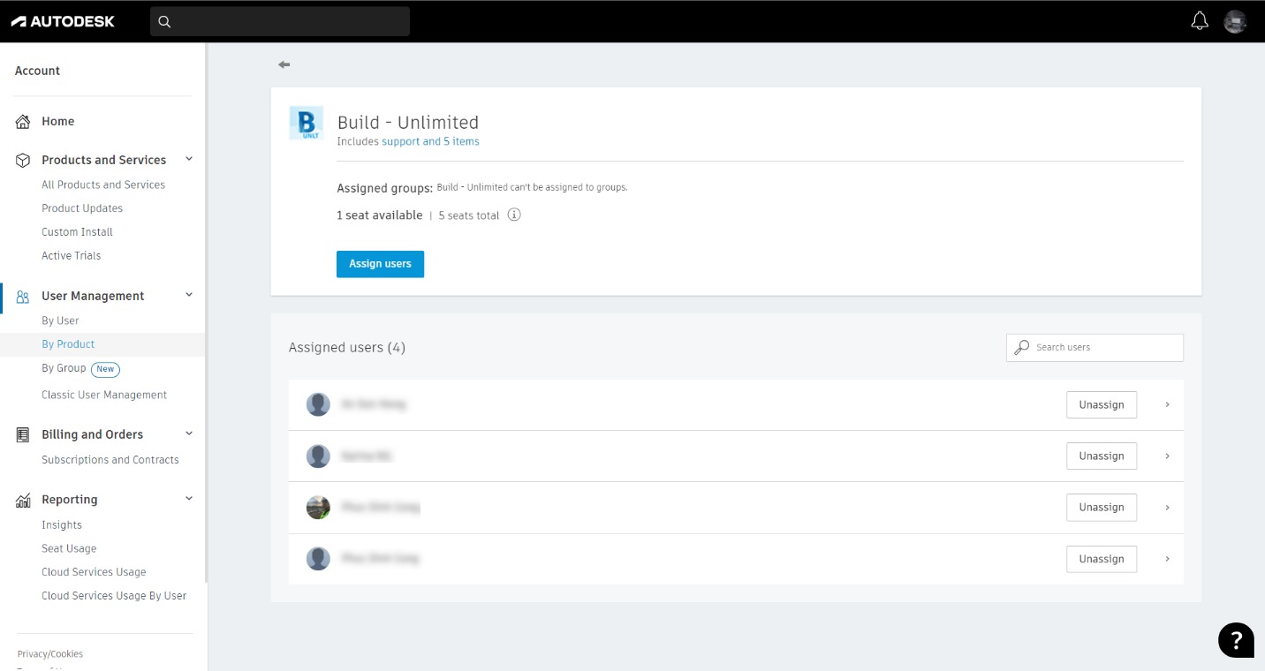Collapse the Billing and Orders section chevron

tap(188, 434)
